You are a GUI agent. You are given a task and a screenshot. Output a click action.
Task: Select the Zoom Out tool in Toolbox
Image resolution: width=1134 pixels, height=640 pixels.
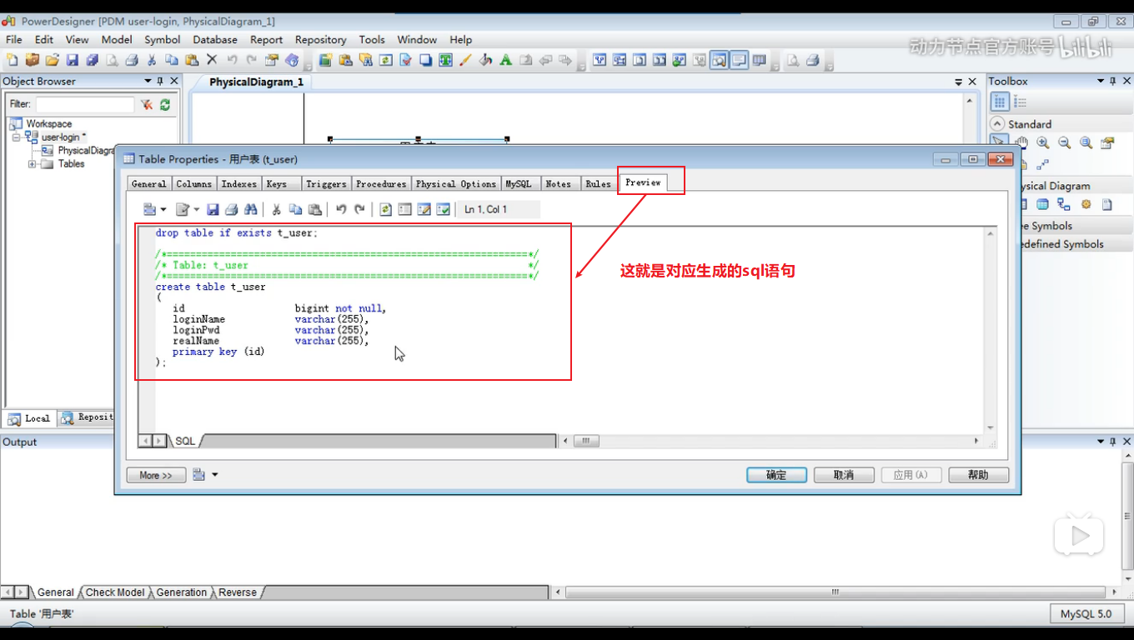pos(1065,143)
